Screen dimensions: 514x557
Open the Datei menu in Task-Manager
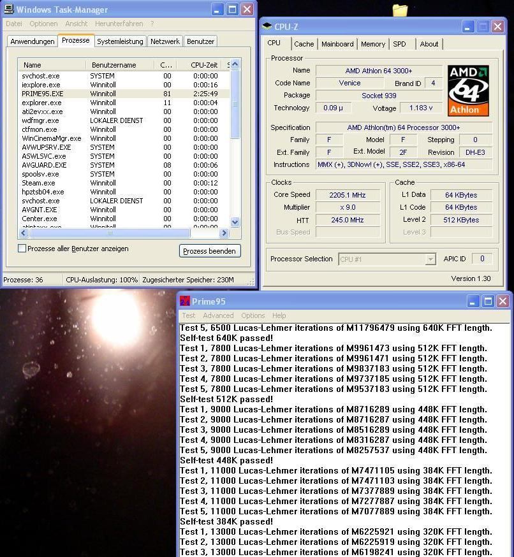tap(14, 24)
